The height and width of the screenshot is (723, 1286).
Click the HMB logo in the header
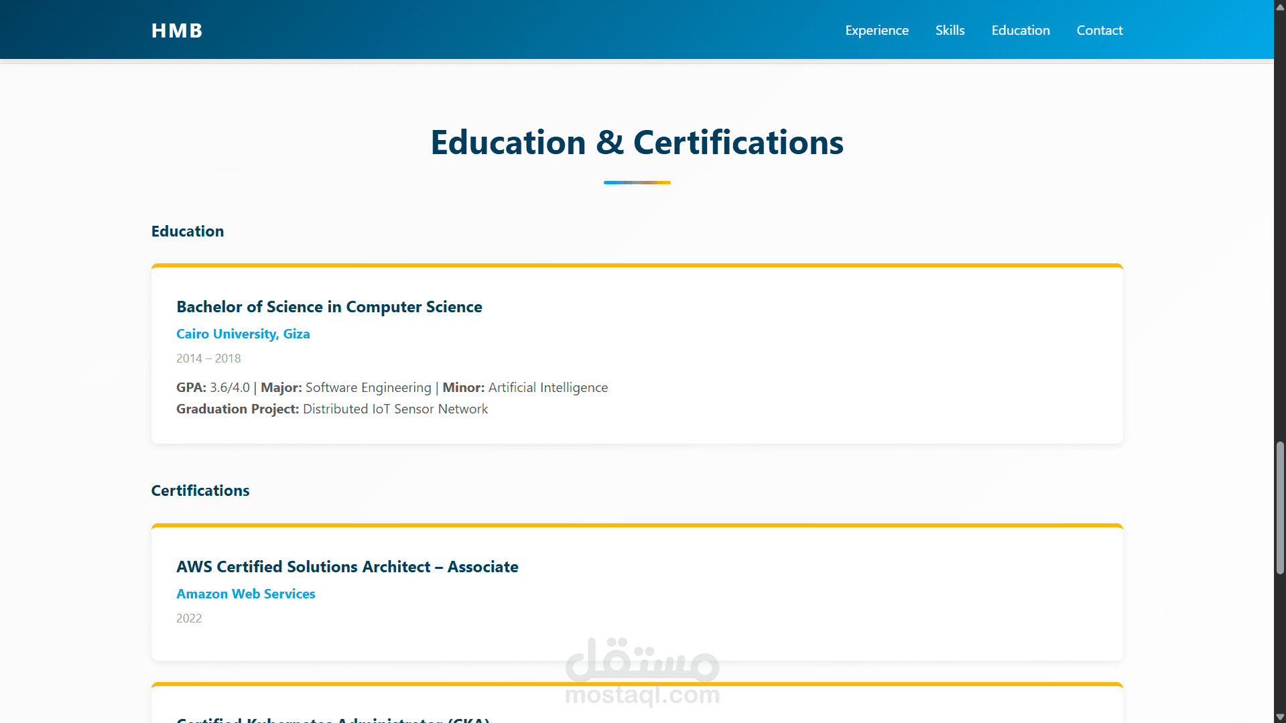click(x=176, y=31)
